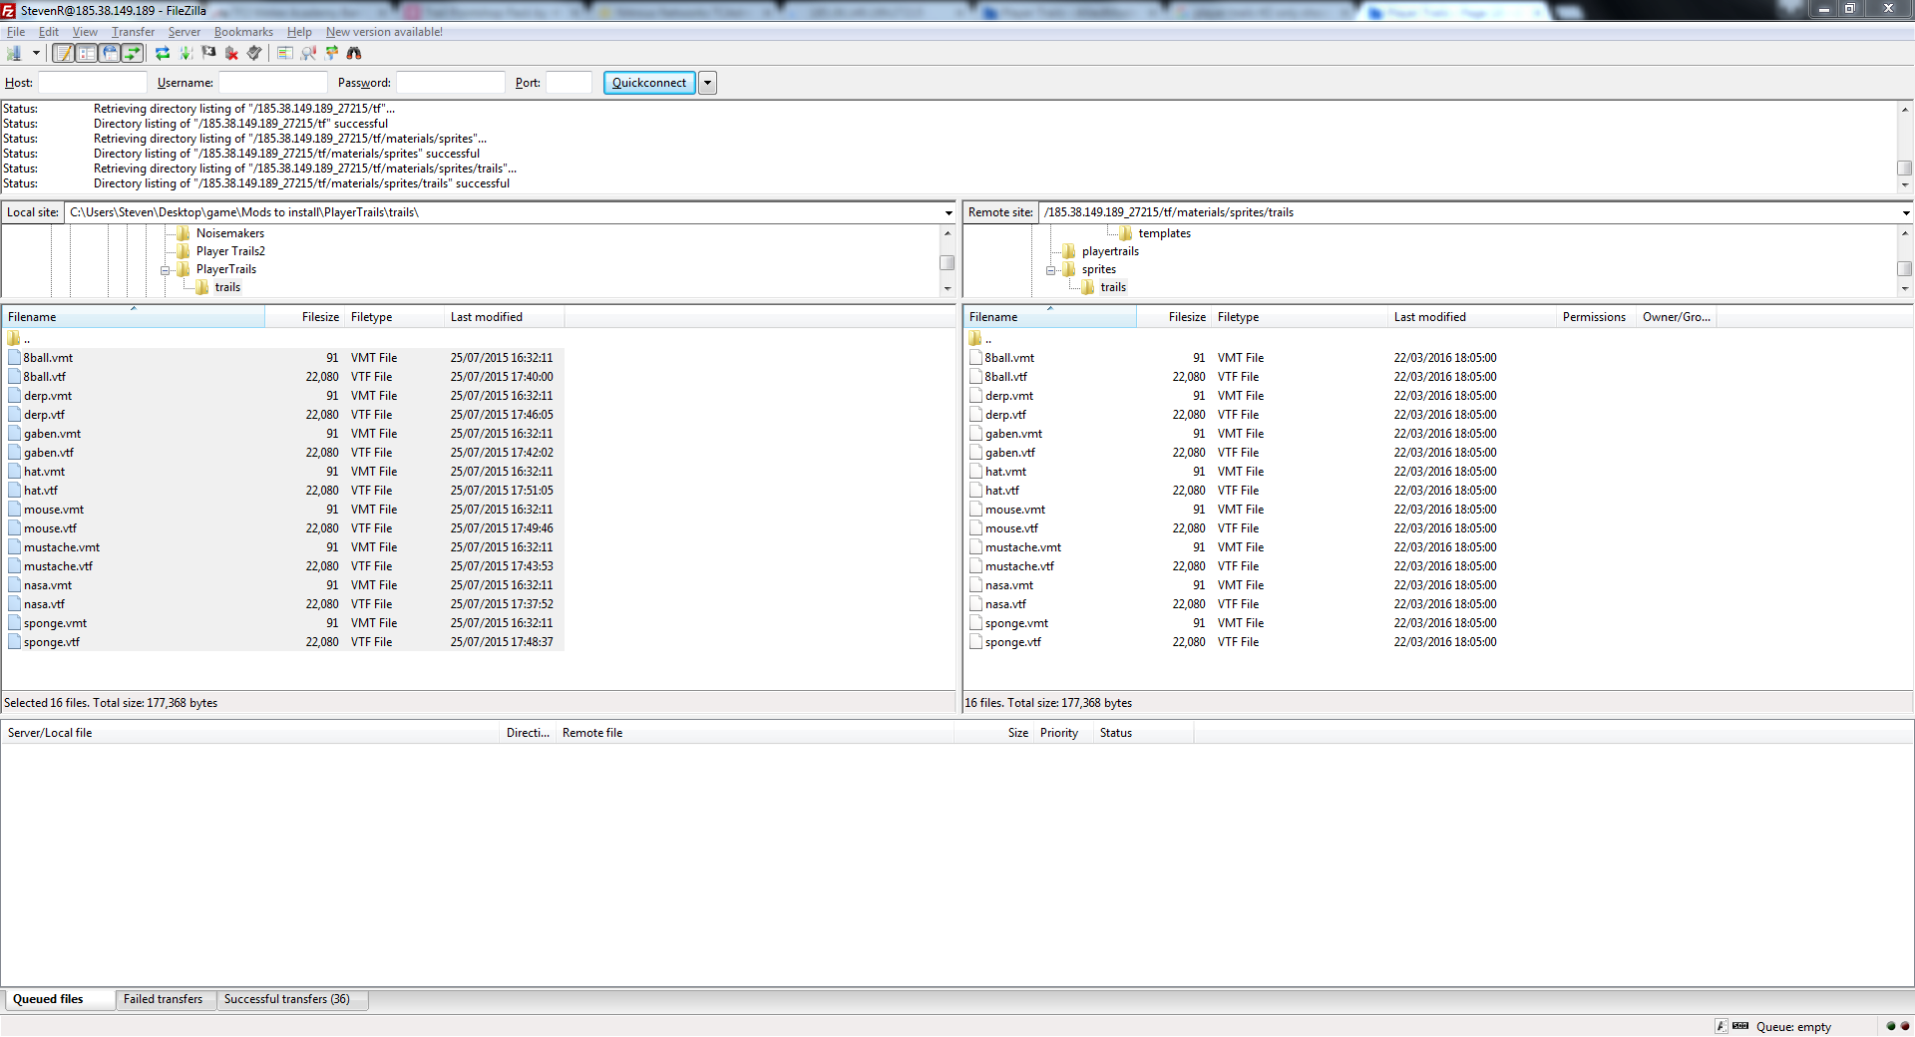This screenshot has height=1037, width=1915.
Task: Toggle directory comparison
Action: (308, 53)
